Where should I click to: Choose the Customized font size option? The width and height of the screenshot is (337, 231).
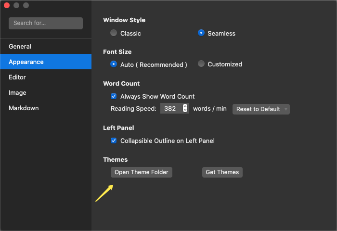click(x=201, y=64)
